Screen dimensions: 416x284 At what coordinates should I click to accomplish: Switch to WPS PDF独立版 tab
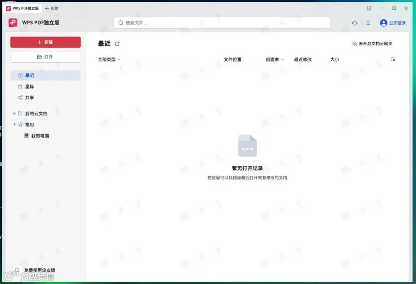[23, 8]
